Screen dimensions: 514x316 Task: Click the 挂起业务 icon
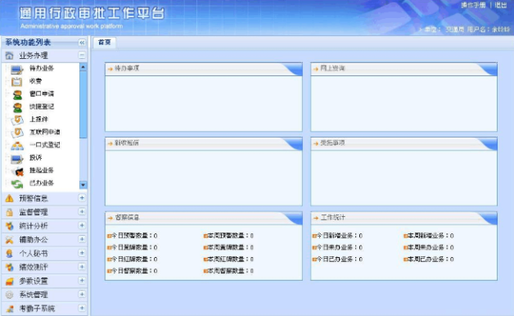pos(18,171)
